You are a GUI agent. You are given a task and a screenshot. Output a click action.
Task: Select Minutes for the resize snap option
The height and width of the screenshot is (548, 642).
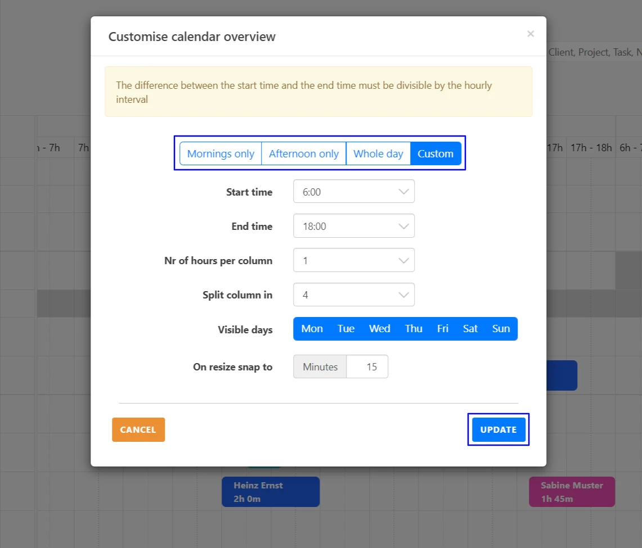click(319, 366)
